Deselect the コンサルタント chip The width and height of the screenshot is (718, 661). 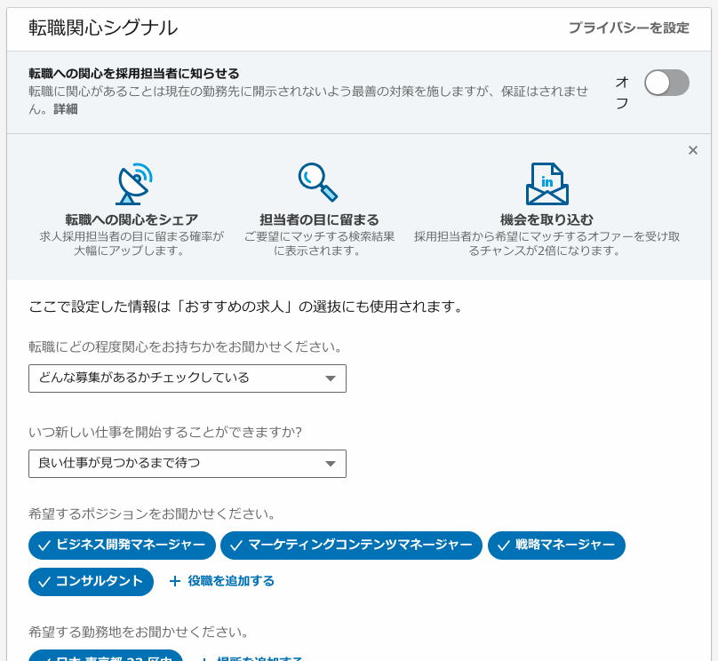click(x=91, y=582)
